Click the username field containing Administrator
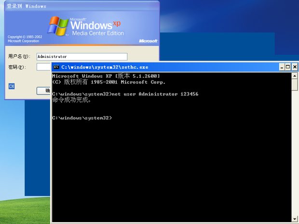299x224 pixels. click(x=82, y=56)
